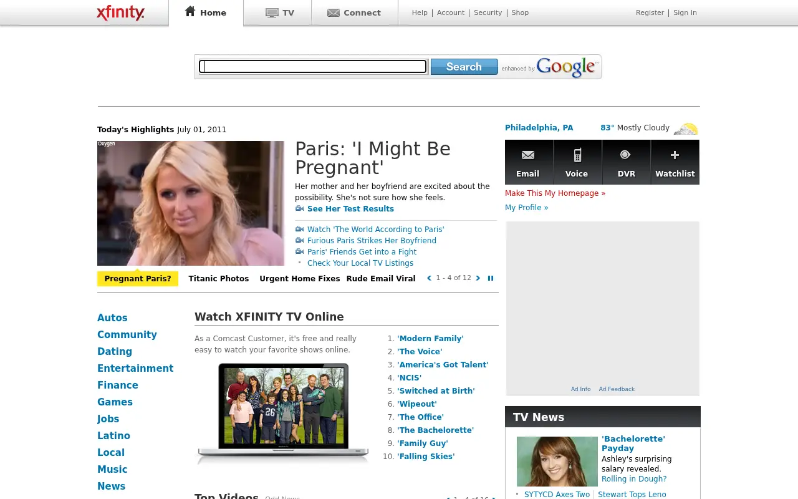The image size is (798, 499).
Task: Open 'Bachelorette' Payday headline
Action: point(633,443)
